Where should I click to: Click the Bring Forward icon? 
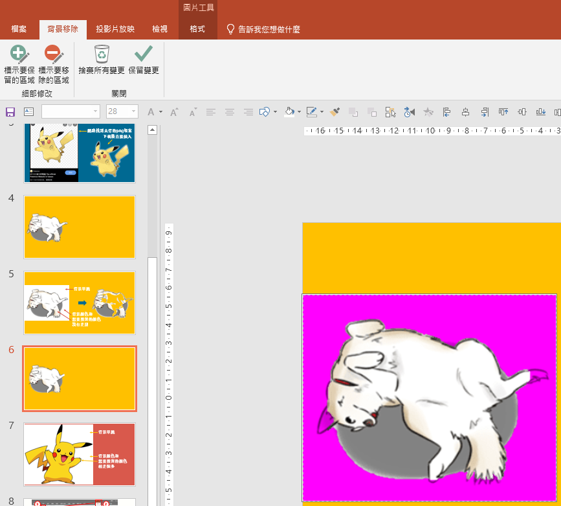(353, 112)
